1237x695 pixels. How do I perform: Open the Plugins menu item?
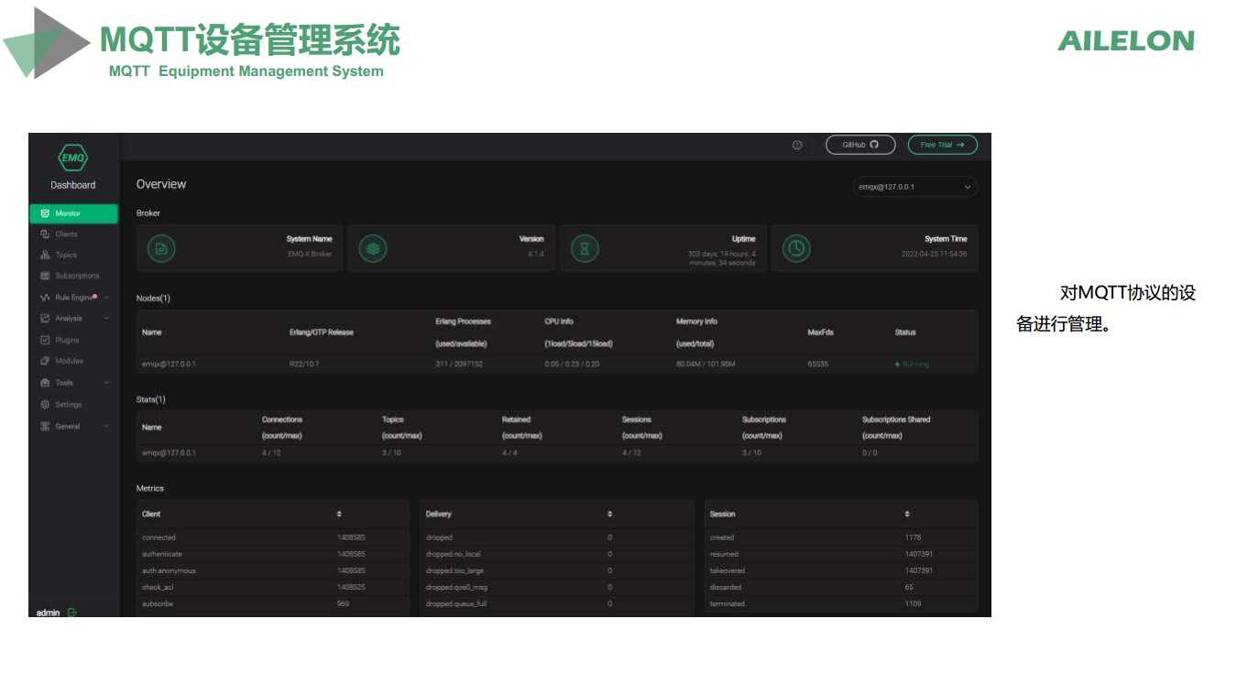73,340
